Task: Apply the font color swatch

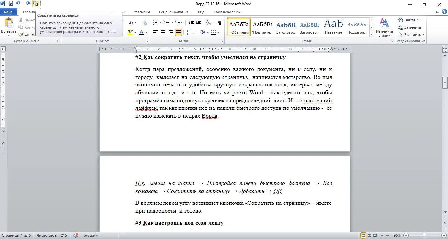Action: 141,32
